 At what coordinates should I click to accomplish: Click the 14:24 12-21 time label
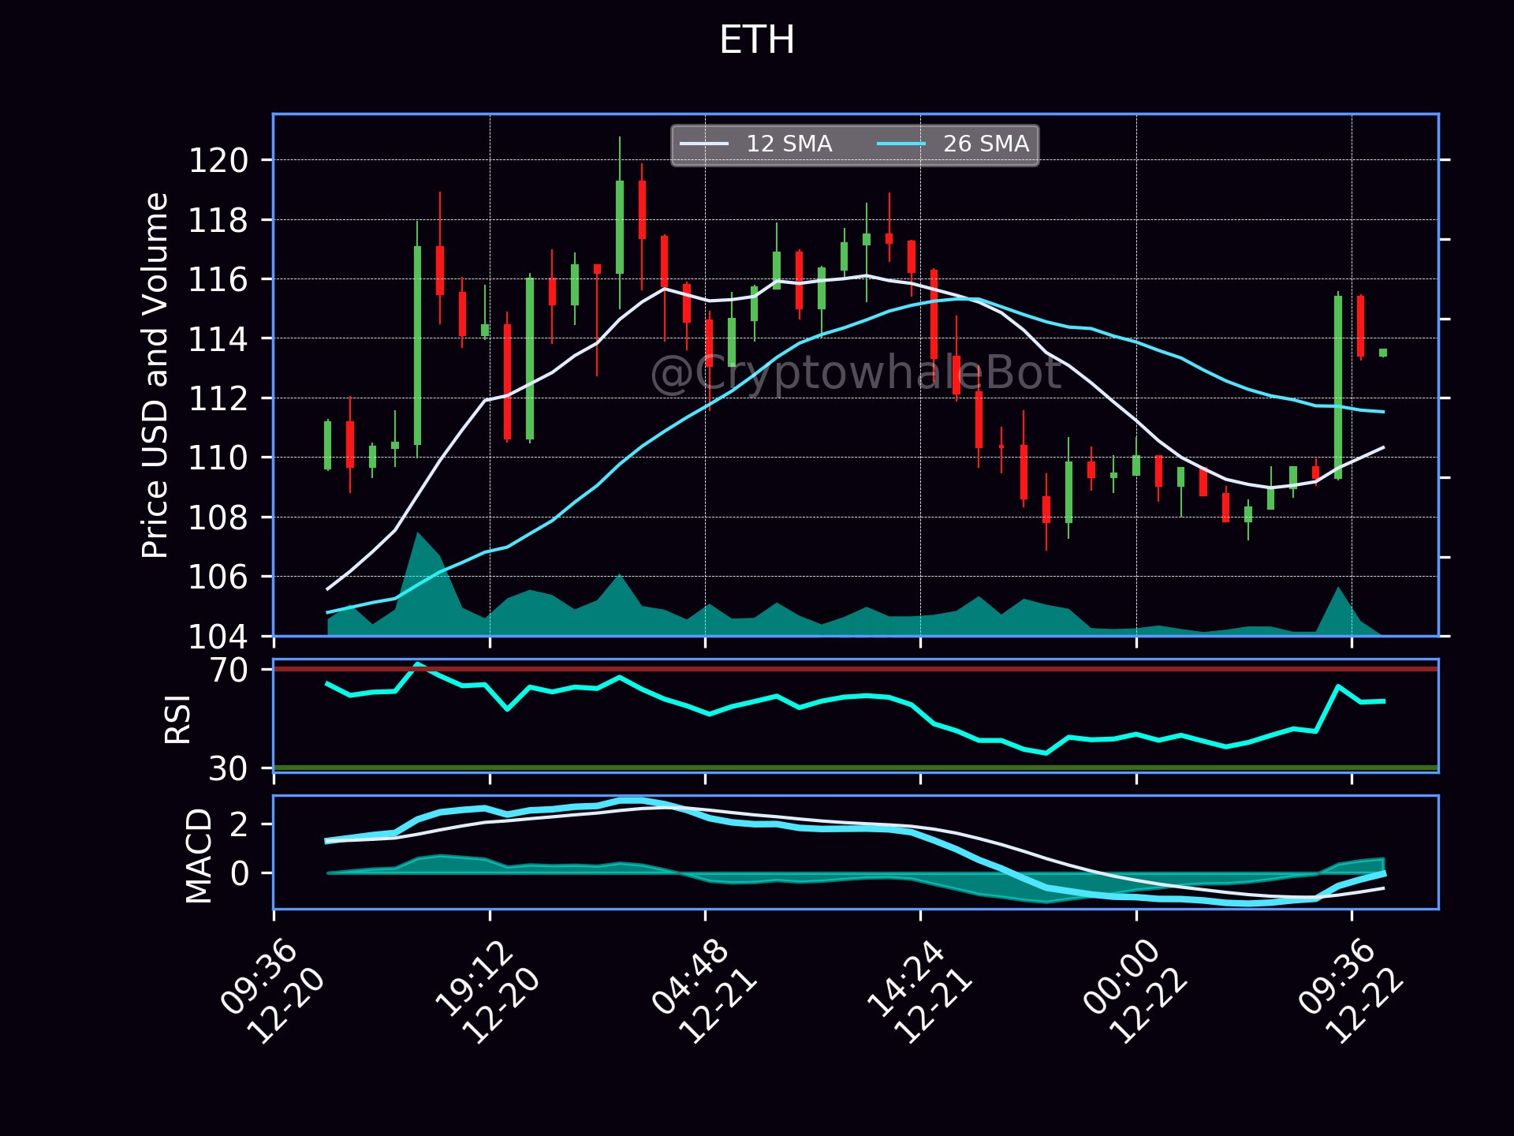click(919, 992)
